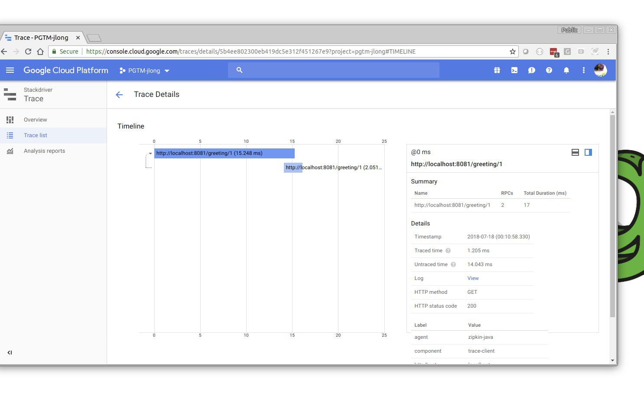Select the child greeting span bar
The image size is (644, 402).
(x=293, y=167)
